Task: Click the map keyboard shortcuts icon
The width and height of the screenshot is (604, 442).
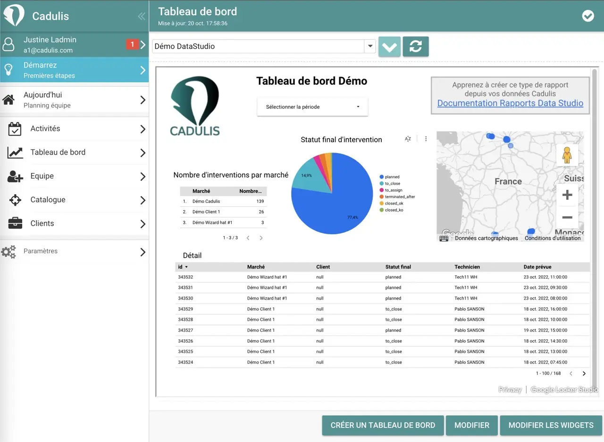Action: [444, 238]
